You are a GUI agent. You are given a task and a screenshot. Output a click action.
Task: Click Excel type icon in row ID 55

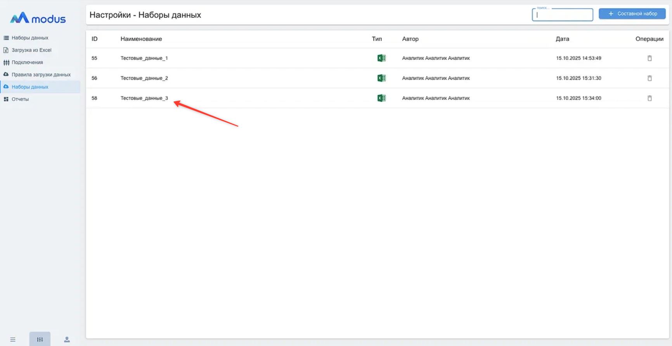pos(381,58)
